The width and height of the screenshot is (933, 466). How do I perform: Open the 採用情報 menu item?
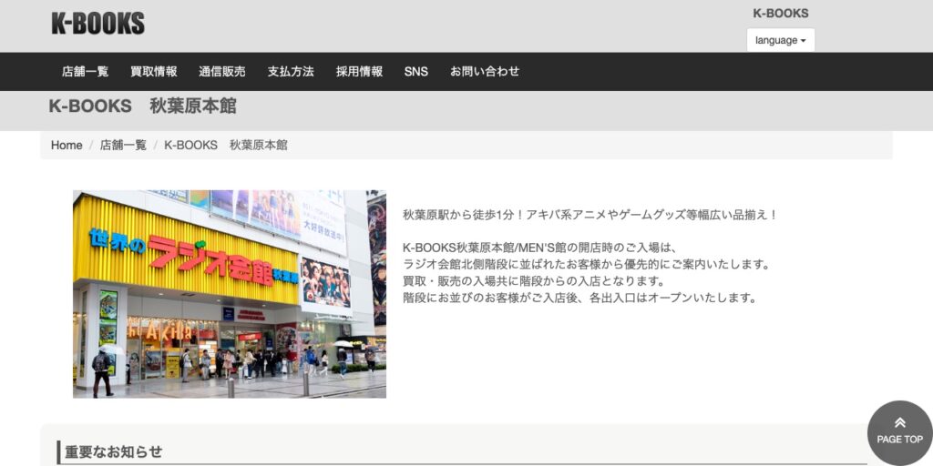359,71
